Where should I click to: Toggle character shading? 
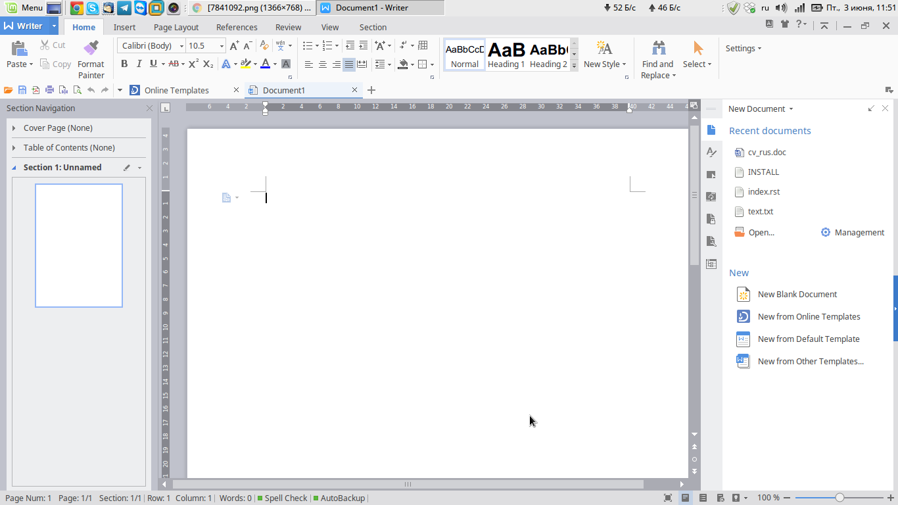pos(286,64)
